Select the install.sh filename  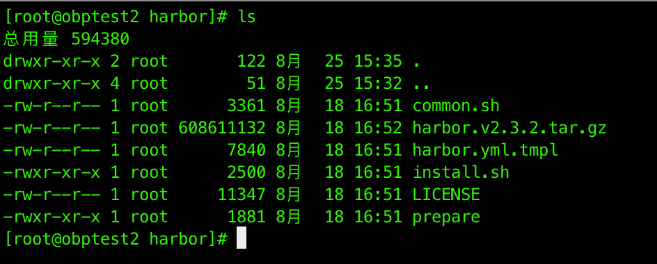click(461, 172)
